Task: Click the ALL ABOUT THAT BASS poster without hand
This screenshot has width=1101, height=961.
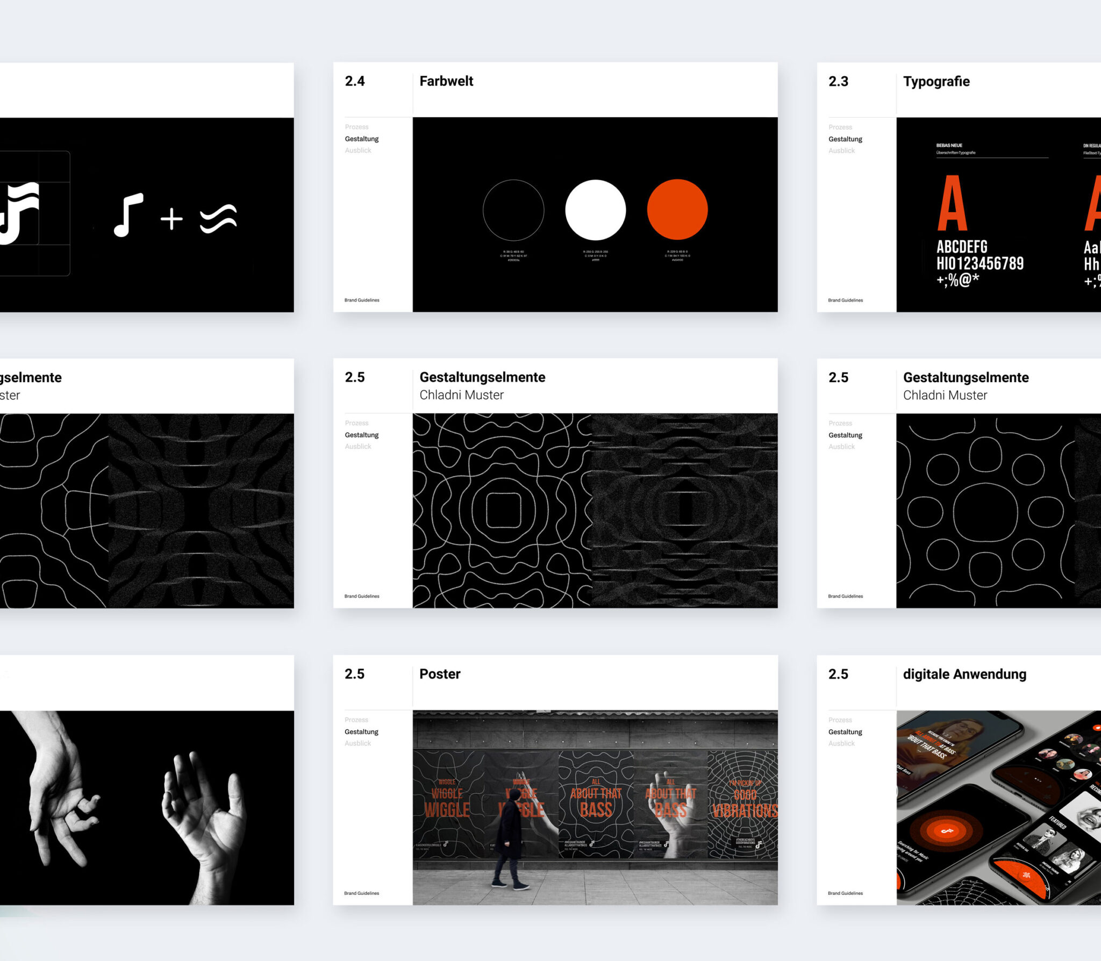Action: coord(596,804)
